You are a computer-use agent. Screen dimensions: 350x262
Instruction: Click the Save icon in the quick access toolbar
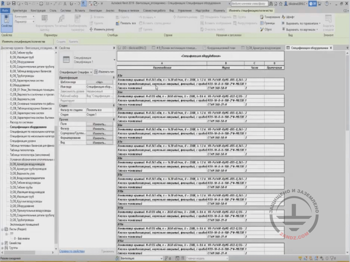pos(13,3)
